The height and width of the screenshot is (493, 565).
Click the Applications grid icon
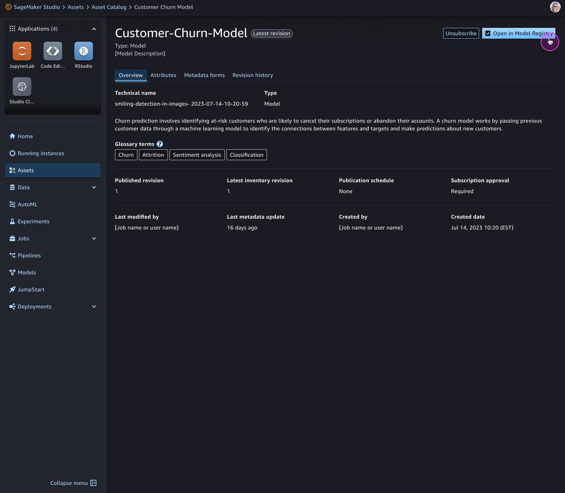click(x=12, y=29)
